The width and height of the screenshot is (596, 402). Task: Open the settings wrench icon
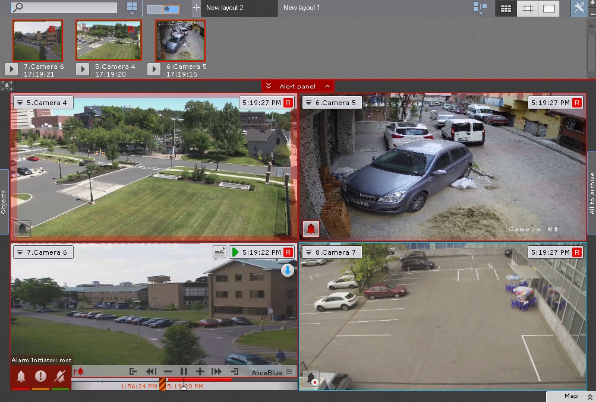point(579,8)
